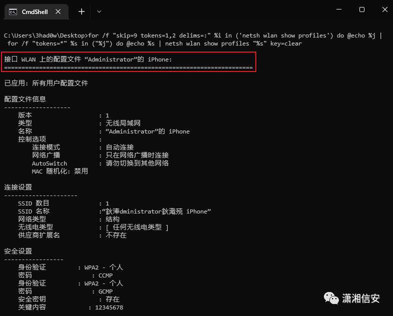The height and width of the screenshot is (316, 393).
Task: Click the prompt path C:\Users\3had0w\Desktop
Action: [44, 35]
